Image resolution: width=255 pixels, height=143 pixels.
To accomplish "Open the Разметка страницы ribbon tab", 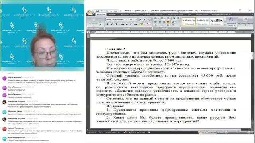I will pyautogui.click(x=130, y=15).
